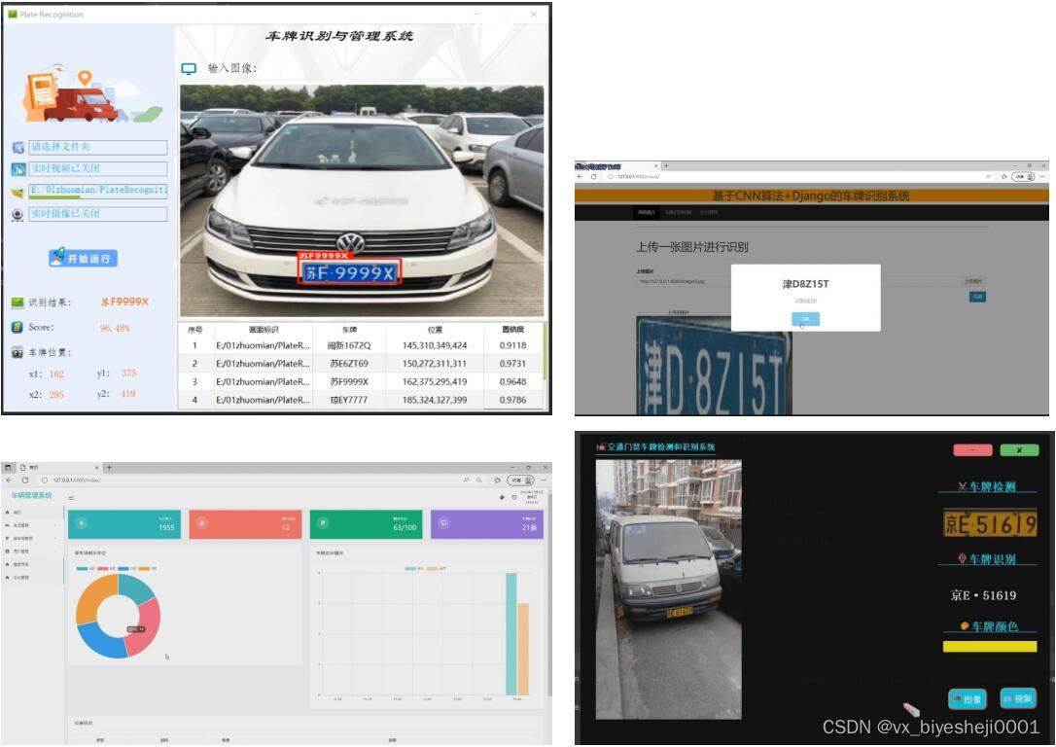The height and width of the screenshot is (747, 1056).
Task: Click the 车辆管理系统 sidebar title
Action: [x=32, y=495]
